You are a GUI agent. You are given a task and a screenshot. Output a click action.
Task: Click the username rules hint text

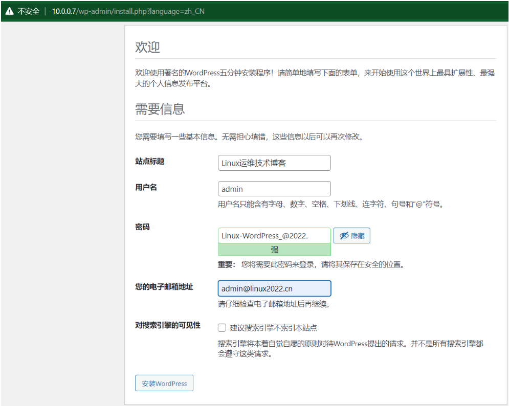point(331,204)
